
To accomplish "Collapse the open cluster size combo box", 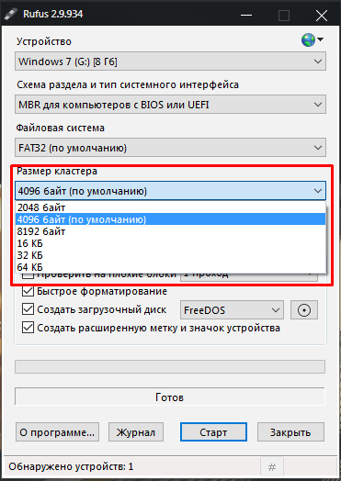I will 170,191.
